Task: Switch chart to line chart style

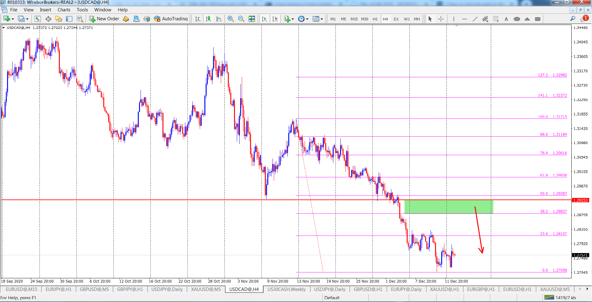Action: pos(219,19)
